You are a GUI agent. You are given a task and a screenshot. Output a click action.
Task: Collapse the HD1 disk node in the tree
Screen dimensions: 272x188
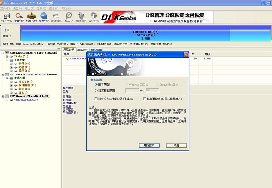coord(3,74)
